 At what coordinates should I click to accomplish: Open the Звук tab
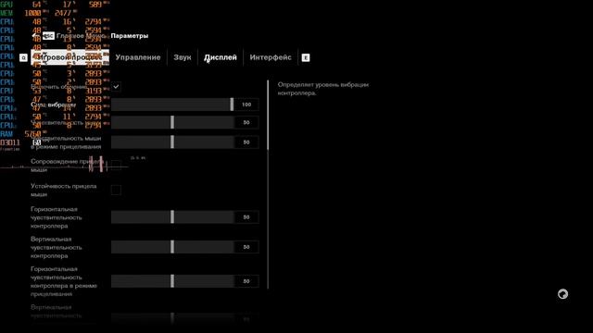pos(183,57)
